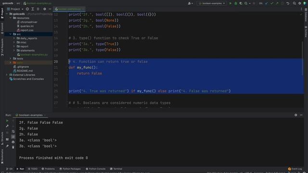Click the Commit side tool button
Viewport: 308px width, 173px height.
[2, 28]
